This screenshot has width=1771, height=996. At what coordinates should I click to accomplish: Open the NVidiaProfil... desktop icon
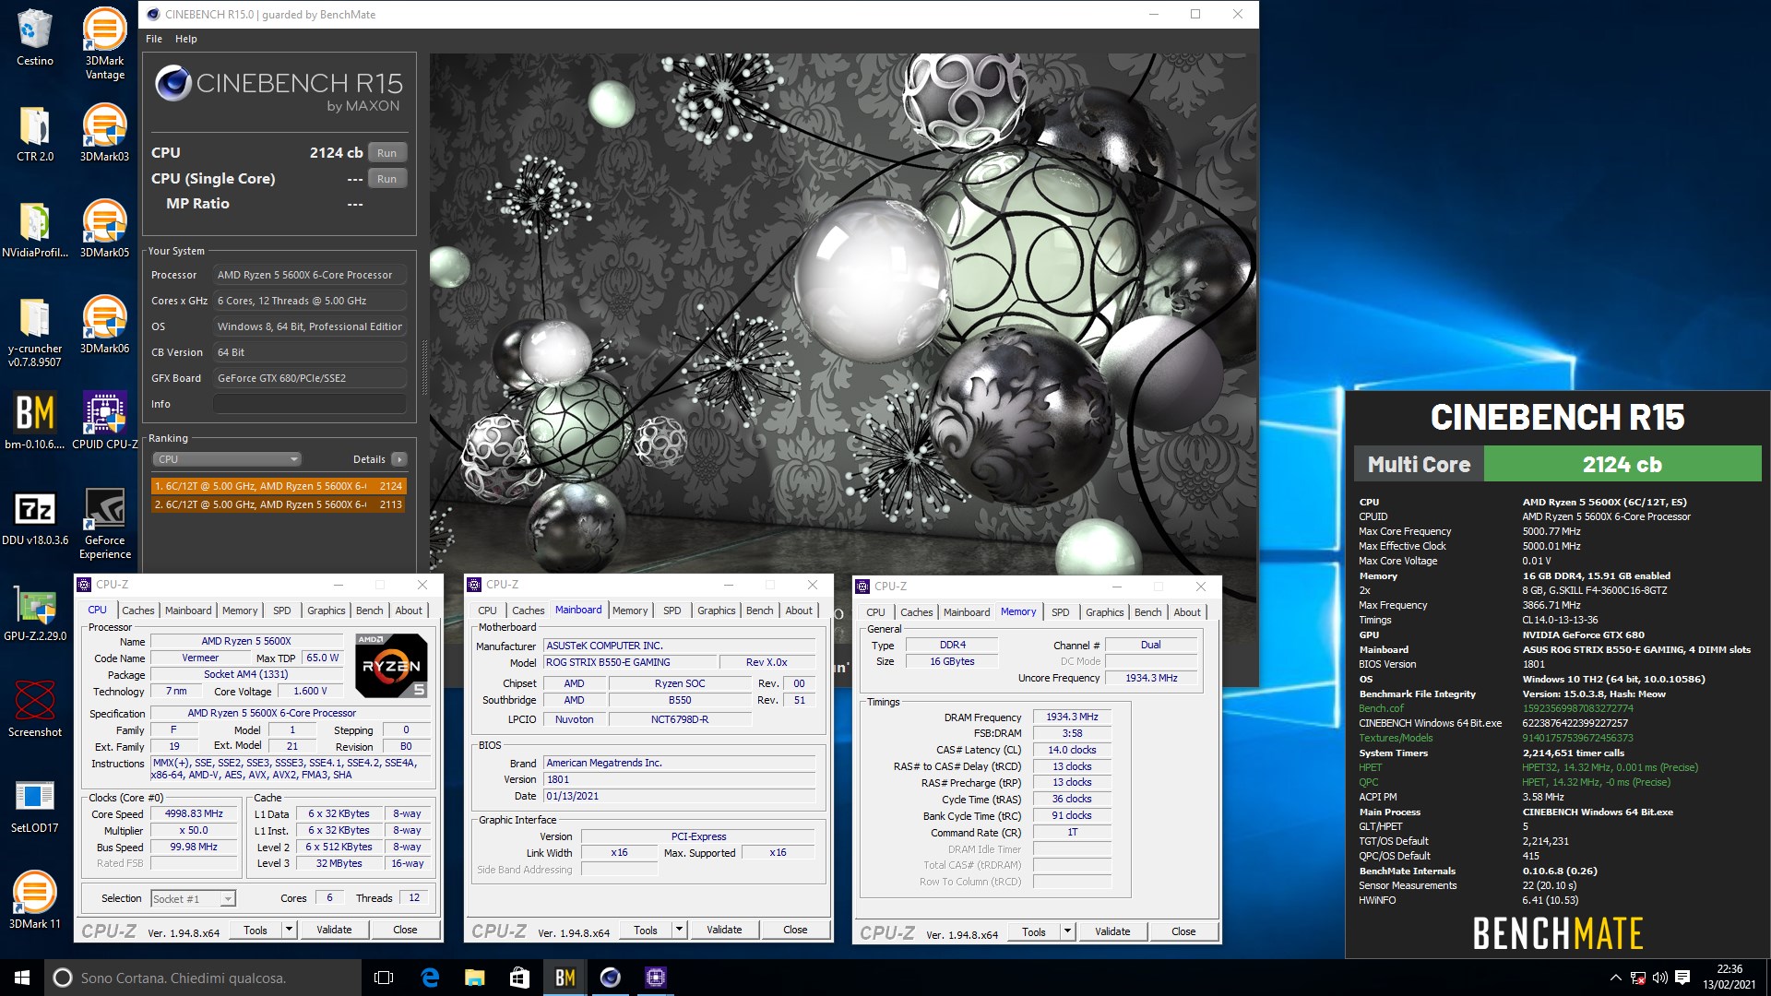(34, 231)
